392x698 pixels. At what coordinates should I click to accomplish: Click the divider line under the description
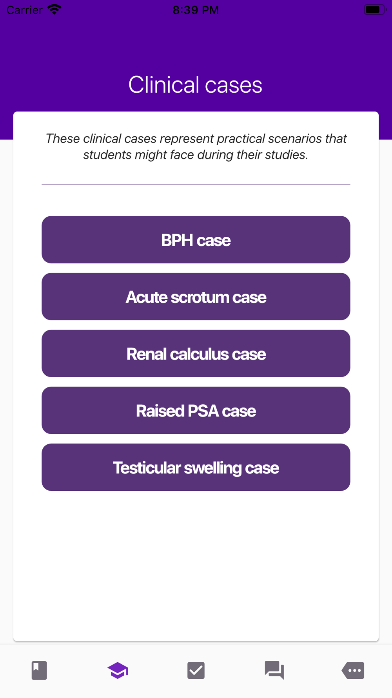[x=196, y=185]
